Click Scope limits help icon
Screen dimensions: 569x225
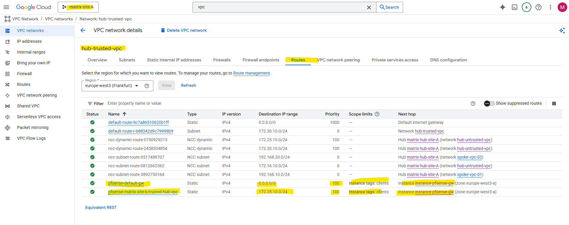(x=377, y=114)
